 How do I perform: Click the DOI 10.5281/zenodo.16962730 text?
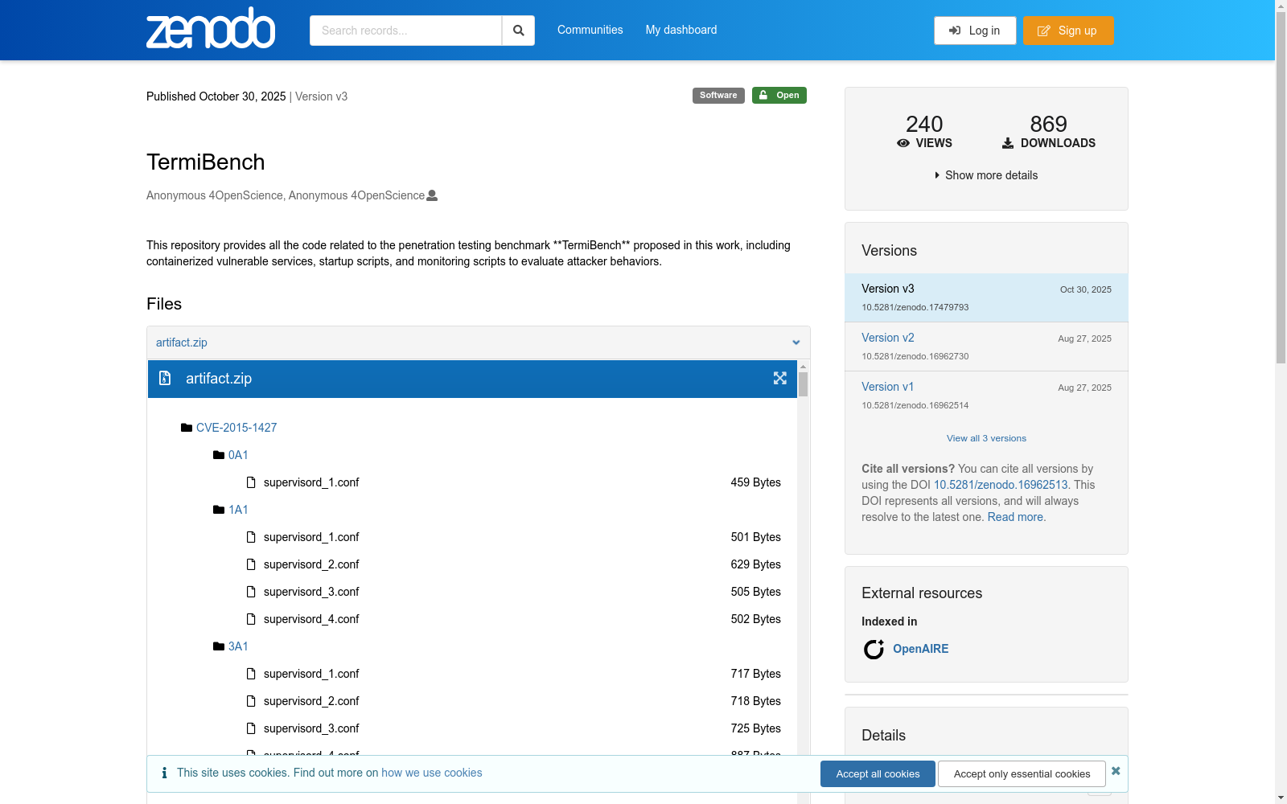point(915,356)
